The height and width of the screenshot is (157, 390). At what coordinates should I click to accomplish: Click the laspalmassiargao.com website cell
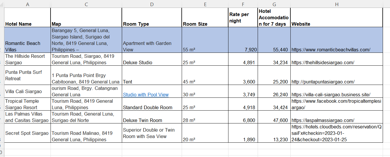pyautogui.click(x=337, y=117)
